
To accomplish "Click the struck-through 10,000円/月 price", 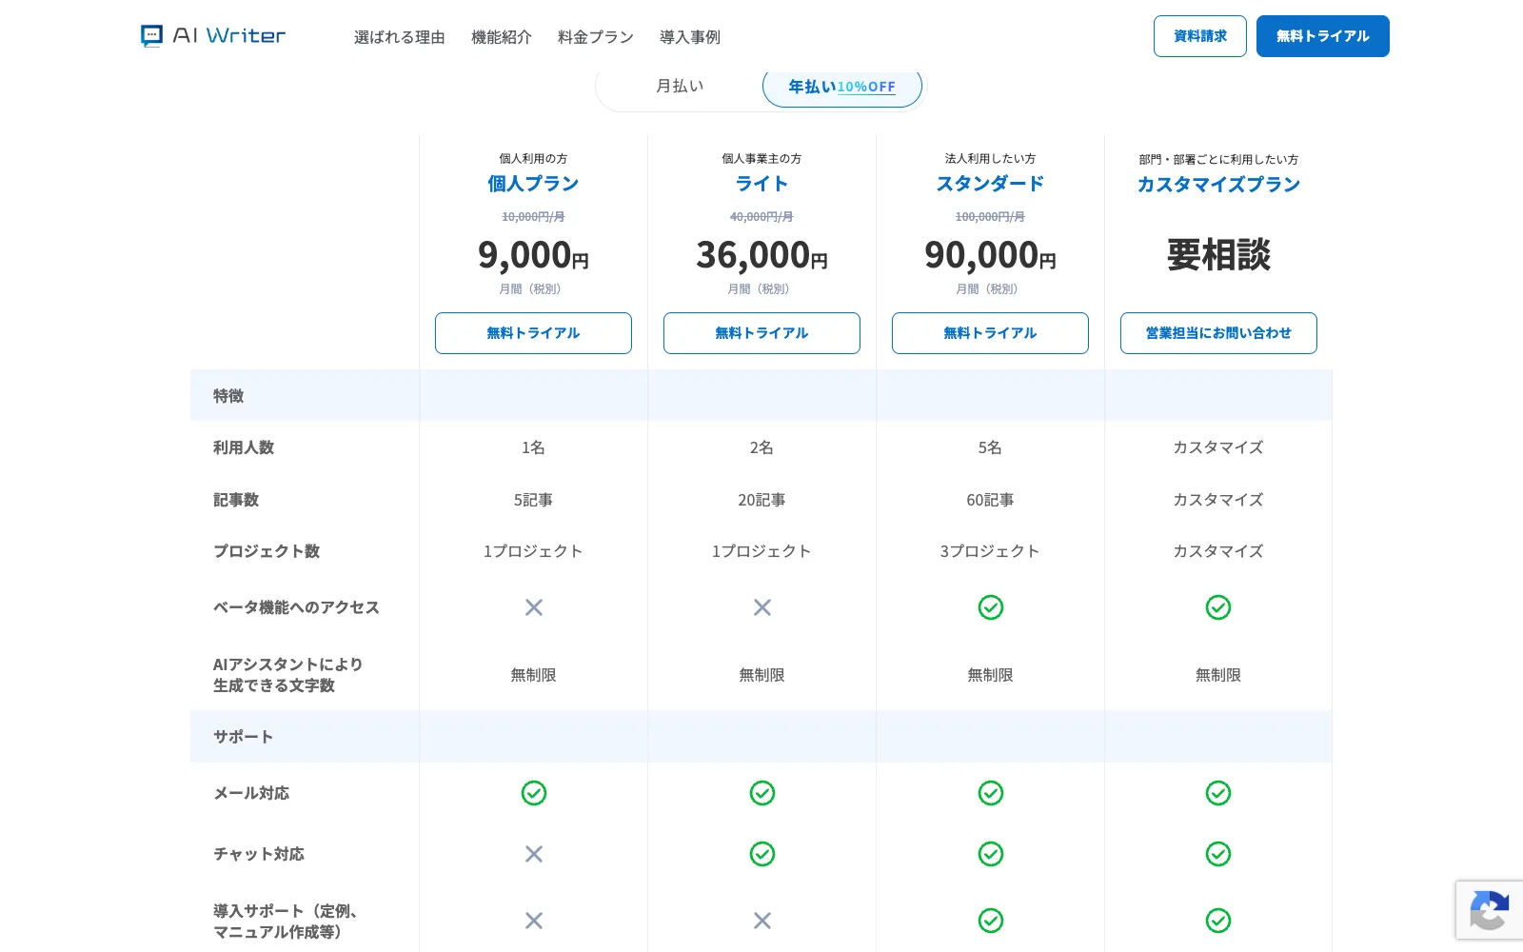I will [534, 217].
